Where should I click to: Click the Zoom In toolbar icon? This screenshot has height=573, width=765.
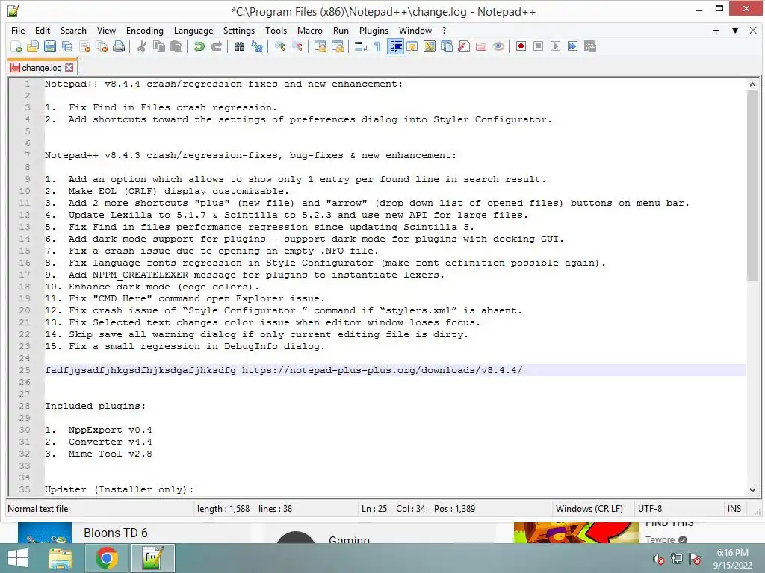[x=280, y=46]
